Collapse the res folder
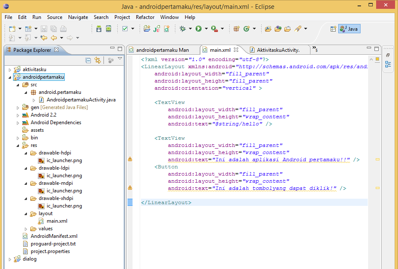The image size is (398, 269). click(x=18, y=146)
